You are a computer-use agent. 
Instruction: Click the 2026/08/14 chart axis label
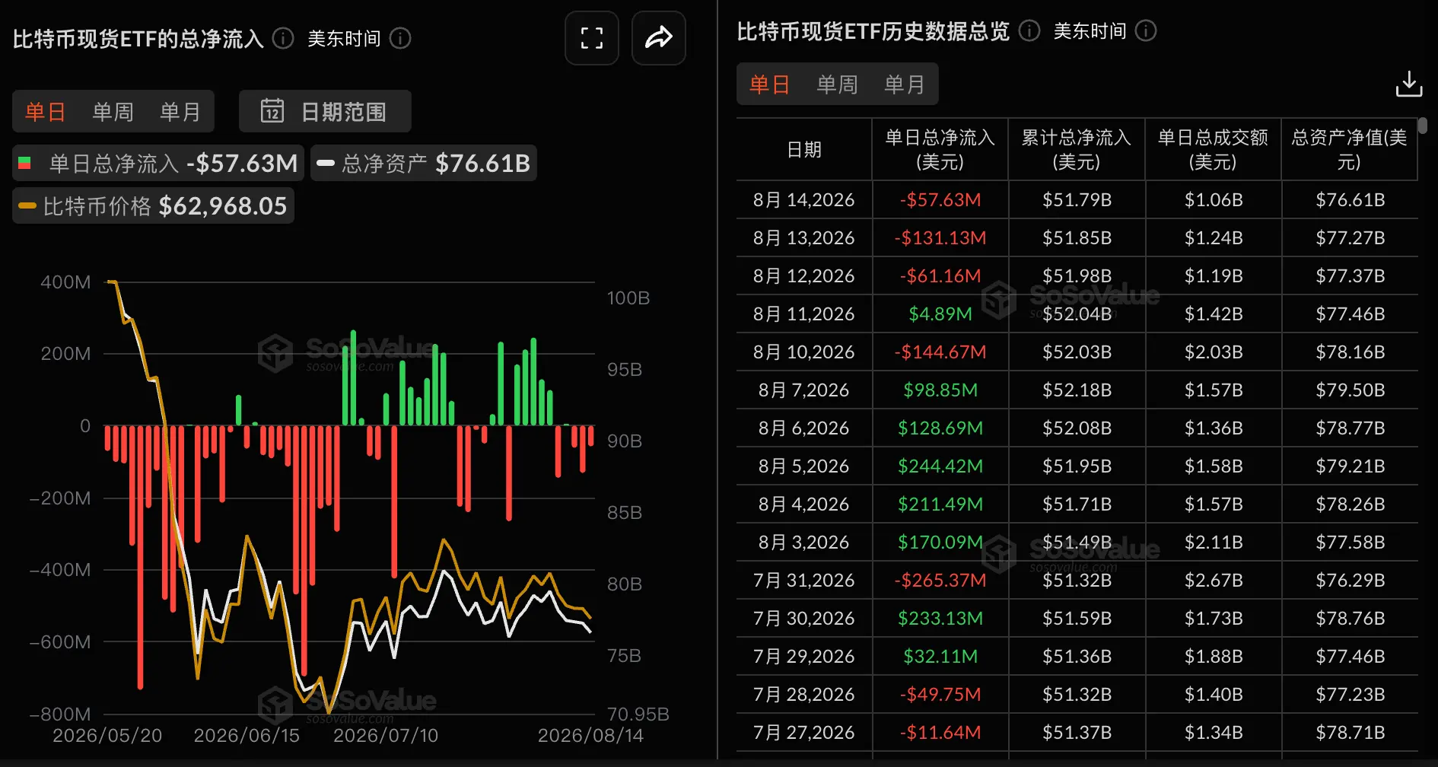[x=590, y=736]
